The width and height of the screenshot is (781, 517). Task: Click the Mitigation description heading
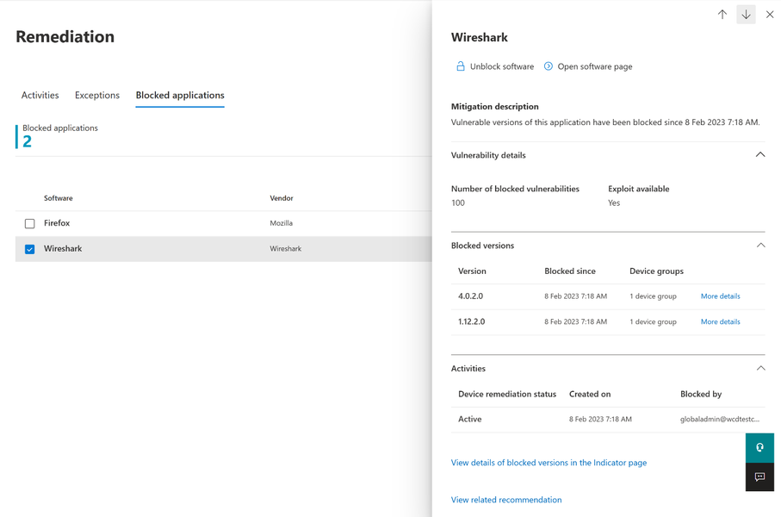pos(494,106)
